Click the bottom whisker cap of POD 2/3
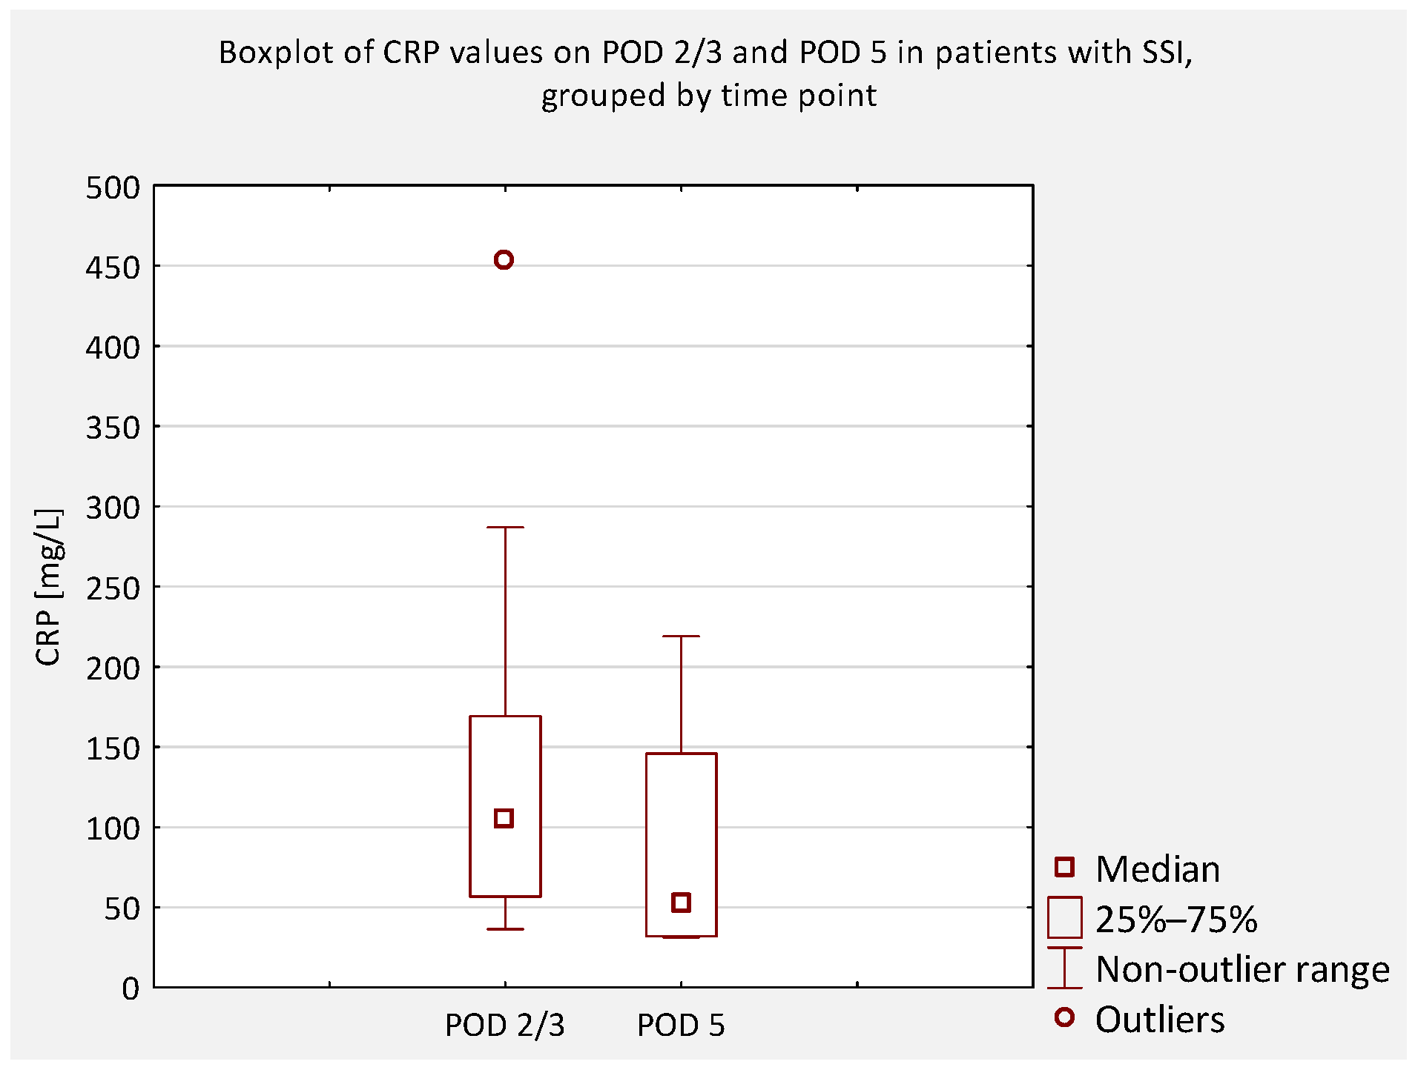 [505, 928]
